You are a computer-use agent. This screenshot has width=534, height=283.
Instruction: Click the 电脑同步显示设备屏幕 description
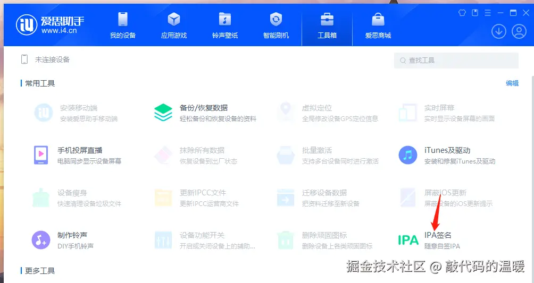click(x=89, y=161)
